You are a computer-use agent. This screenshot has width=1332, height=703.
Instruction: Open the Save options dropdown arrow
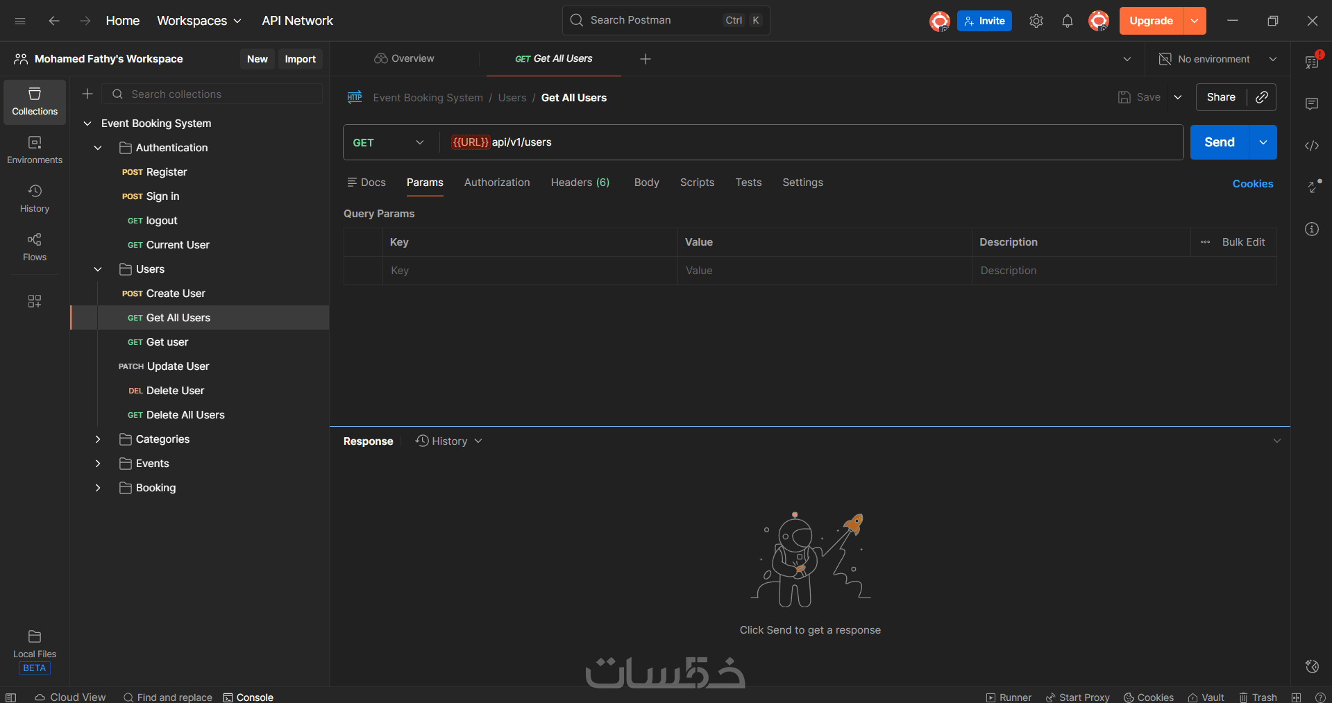click(x=1178, y=97)
